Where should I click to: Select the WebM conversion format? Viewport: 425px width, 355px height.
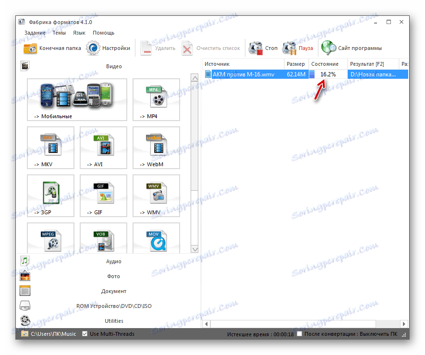tap(156, 147)
